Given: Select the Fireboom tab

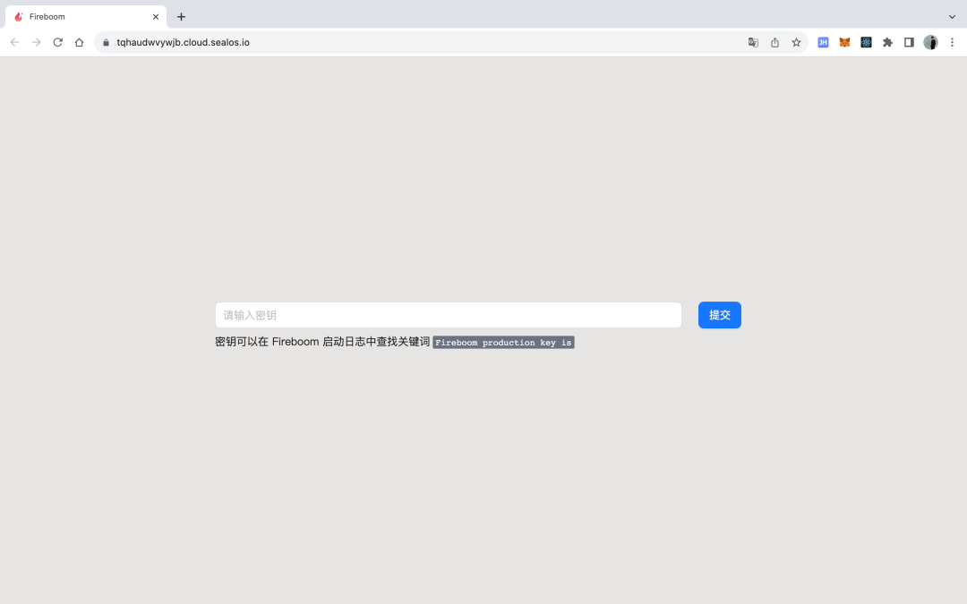Looking at the screenshot, I should coord(86,17).
